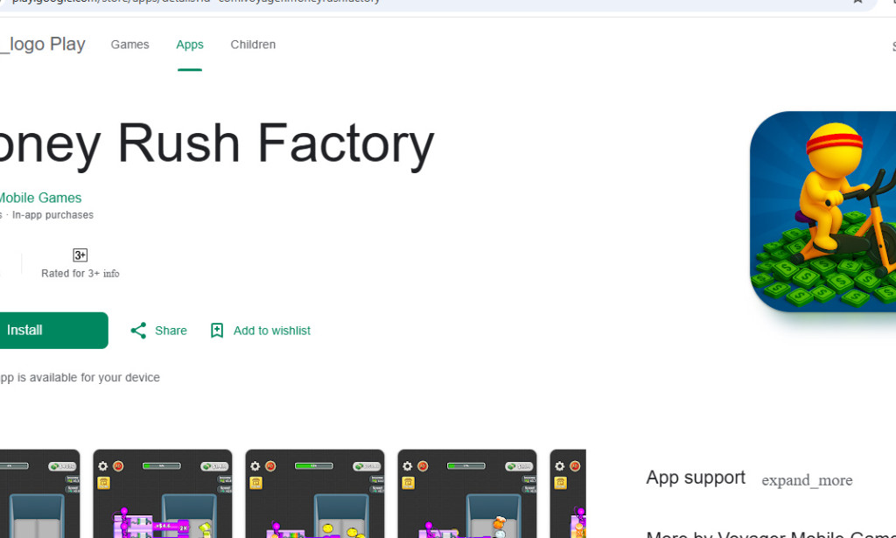This screenshot has width=896, height=538.
Task: Open the 'info' link for age rating
Action: (112, 273)
